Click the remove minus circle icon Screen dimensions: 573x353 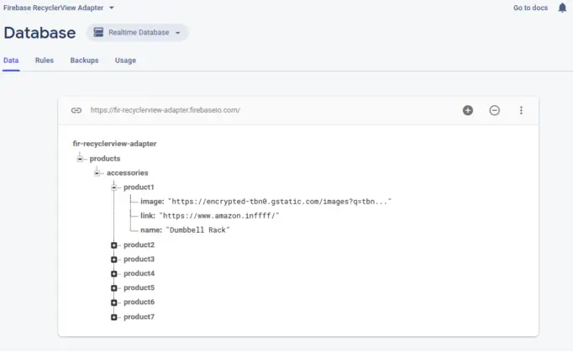(x=494, y=110)
